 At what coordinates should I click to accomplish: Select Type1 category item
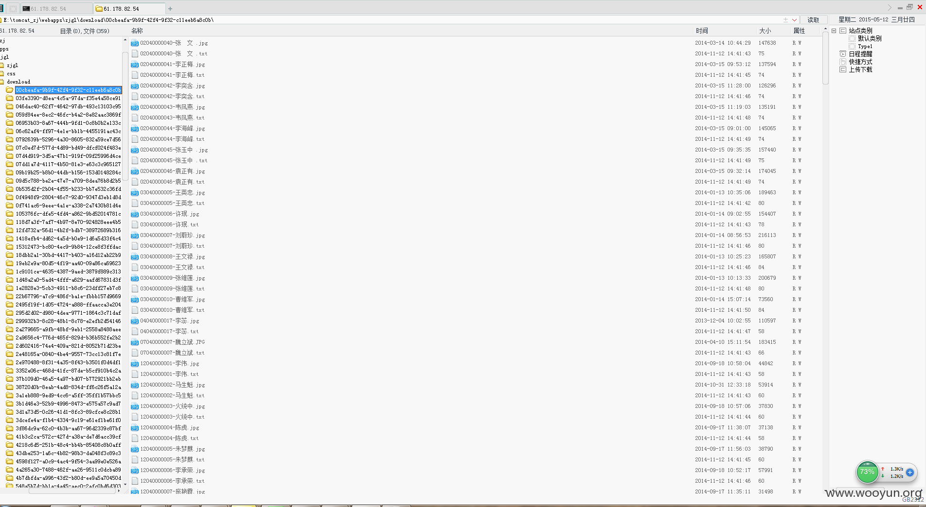click(x=865, y=46)
